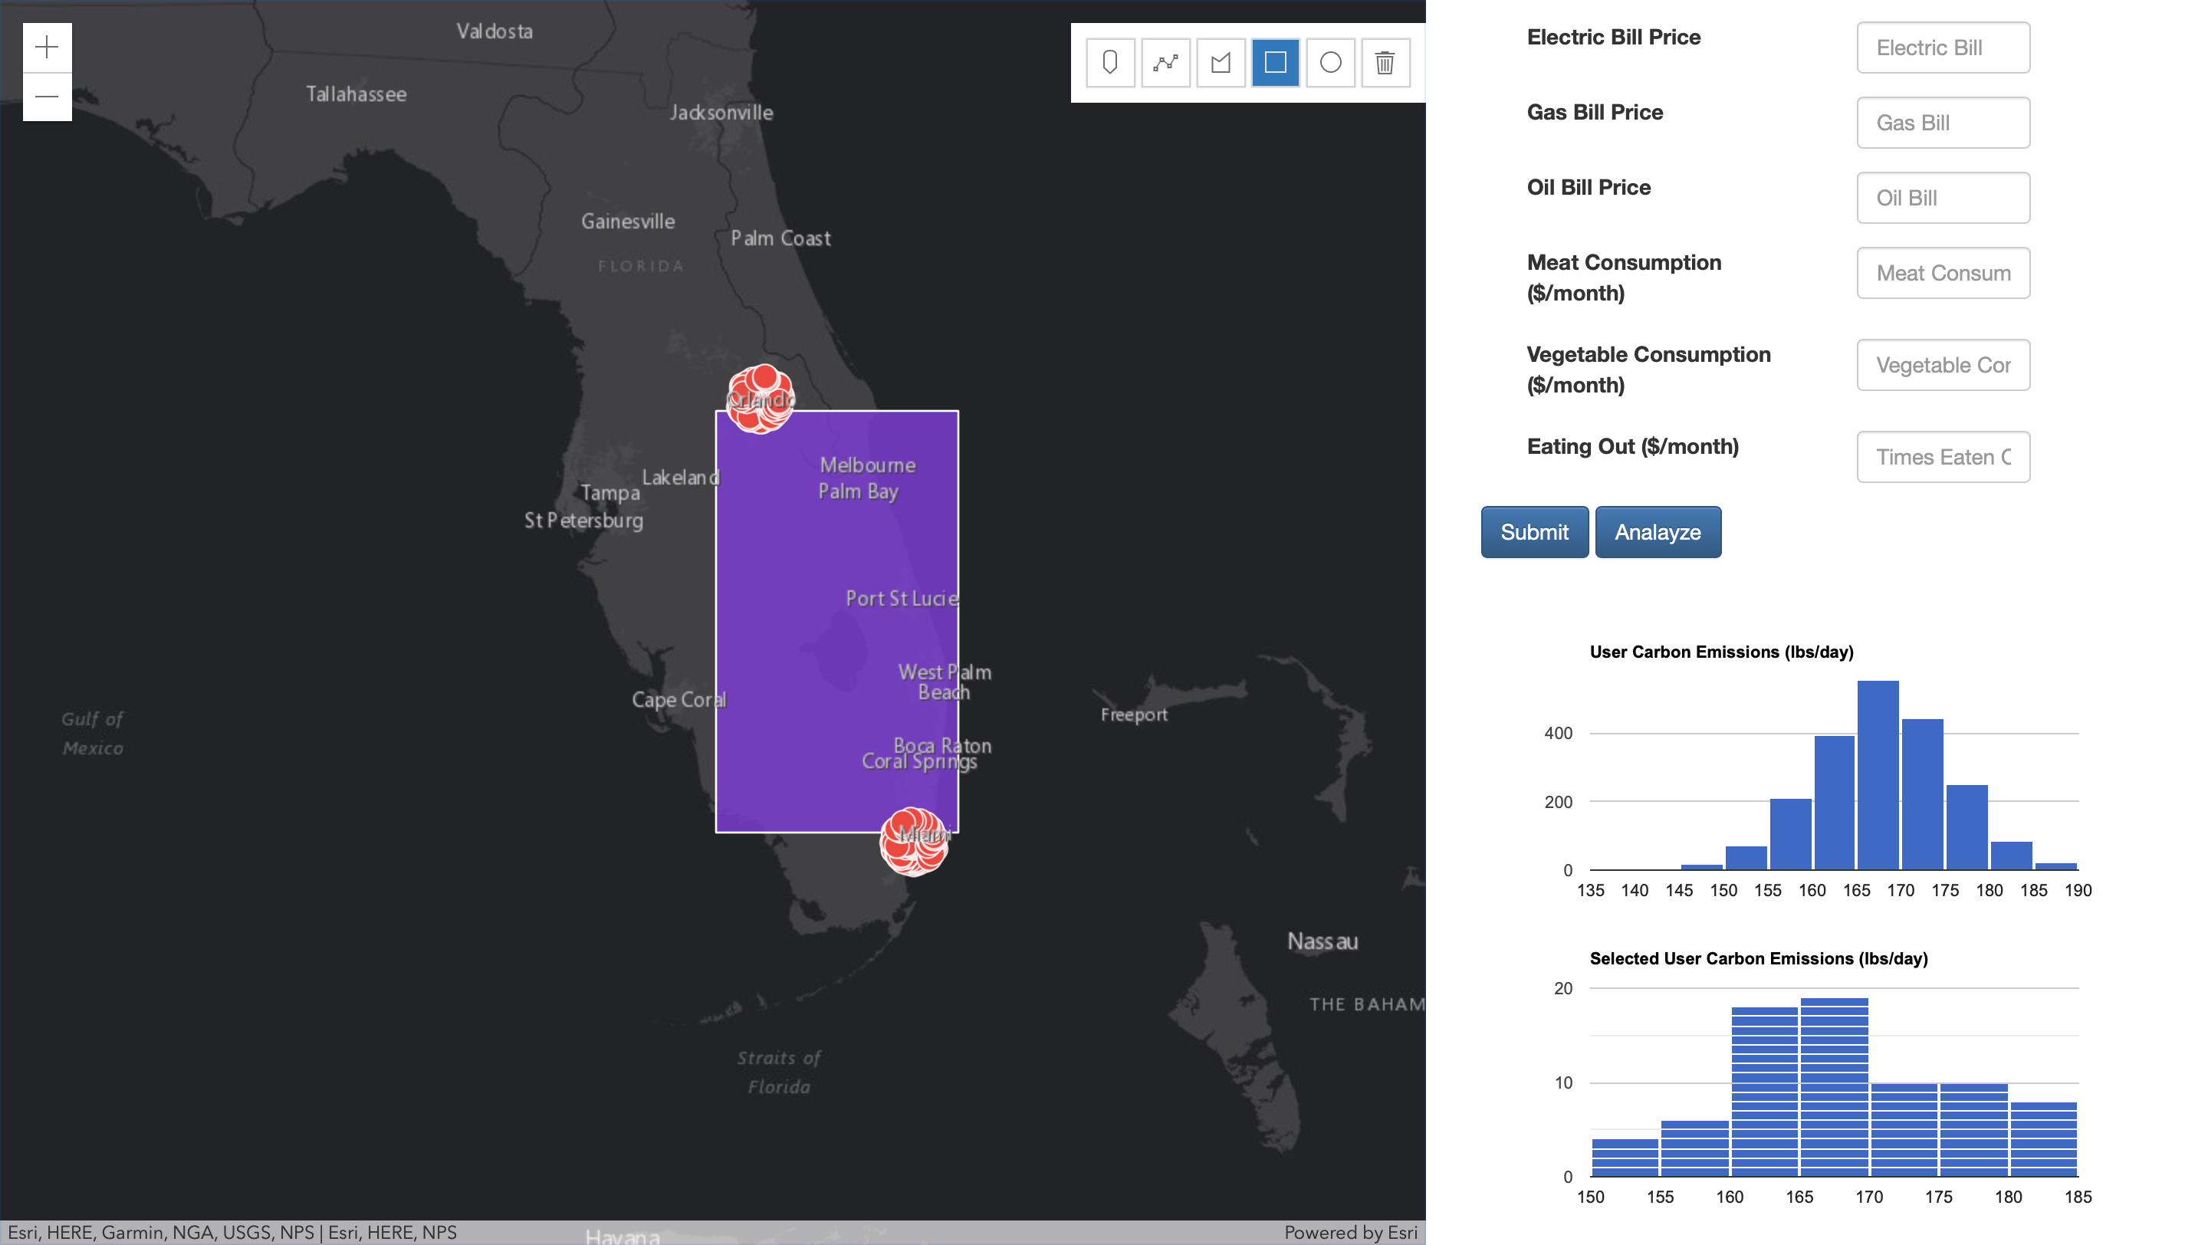
Task: Click the Analayze button
Action: point(1658,532)
